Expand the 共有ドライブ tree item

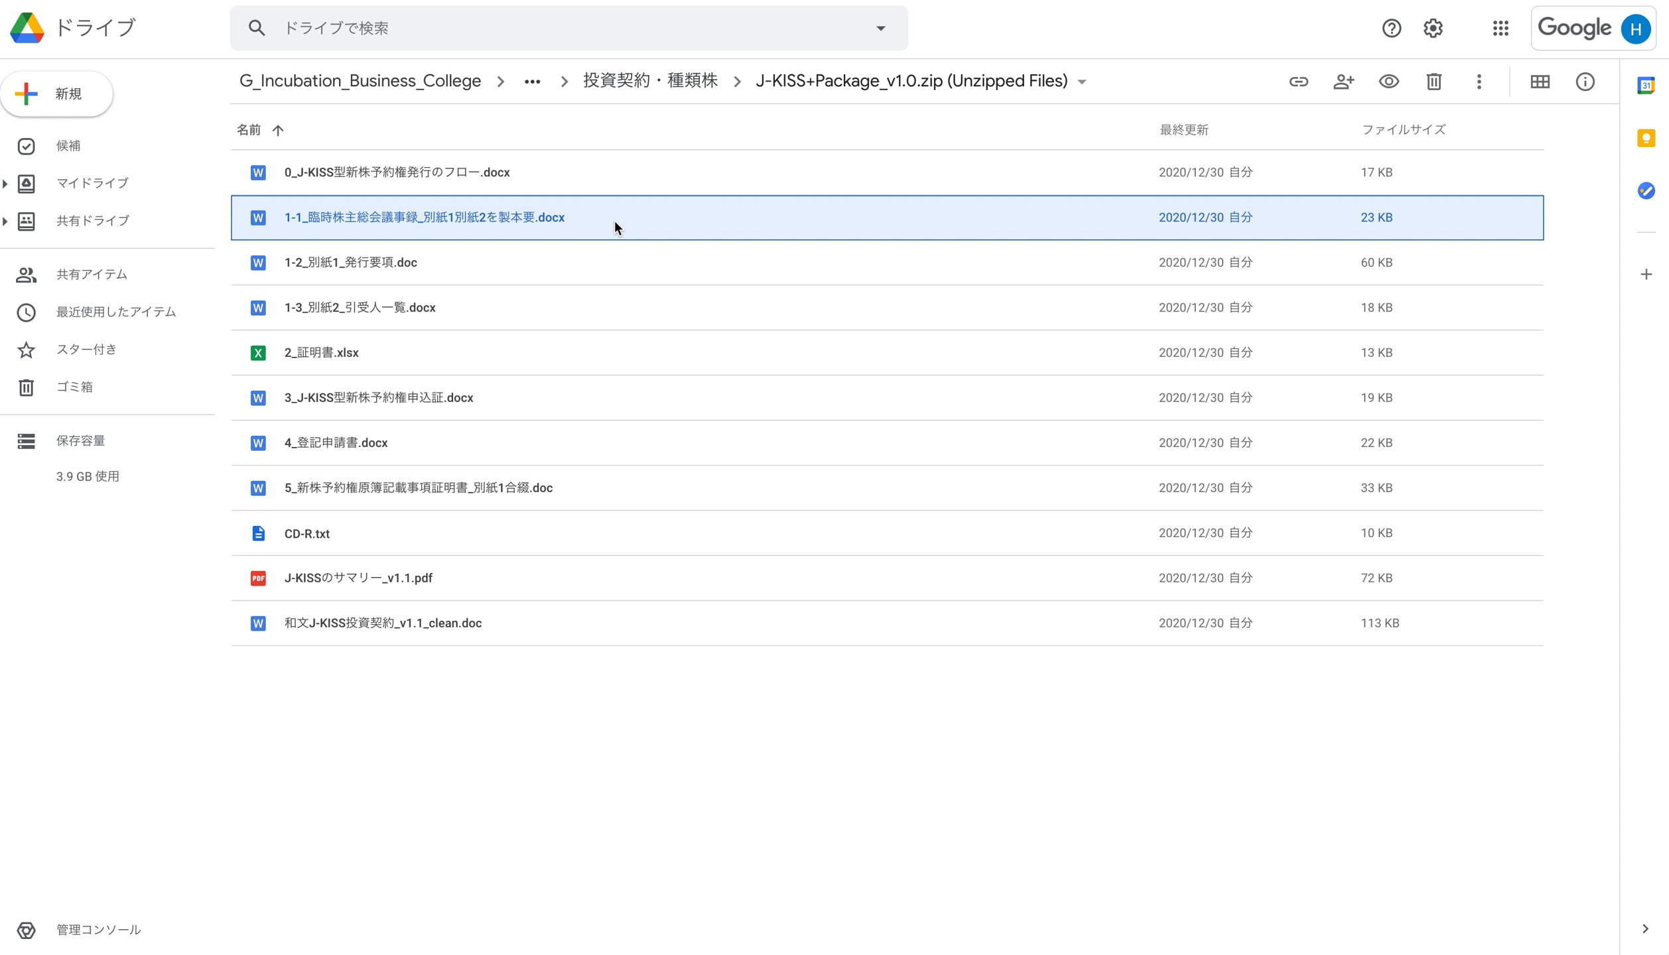(x=6, y=221)
